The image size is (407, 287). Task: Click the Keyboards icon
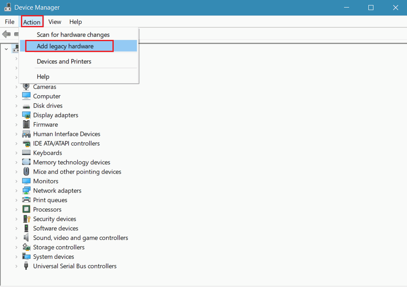26,153
